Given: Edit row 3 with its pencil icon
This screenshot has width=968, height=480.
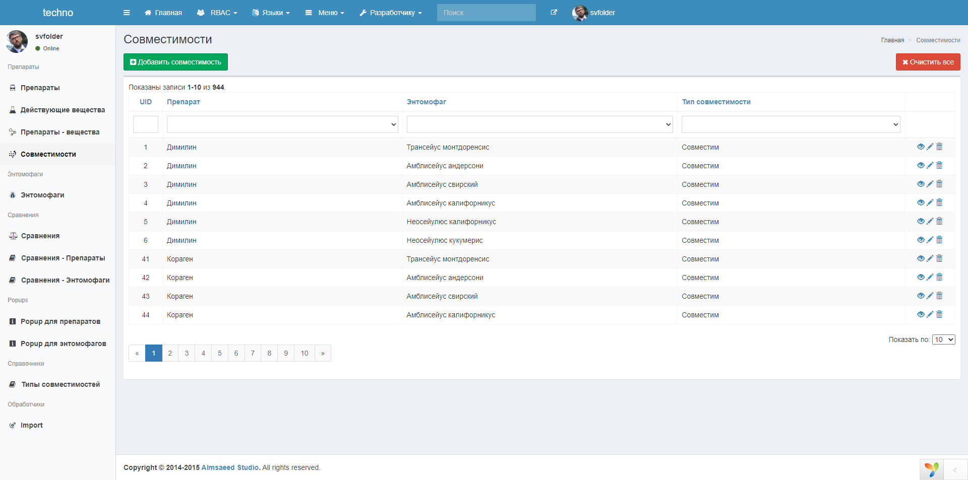Looking at the screenshot, I should (930, 184).
